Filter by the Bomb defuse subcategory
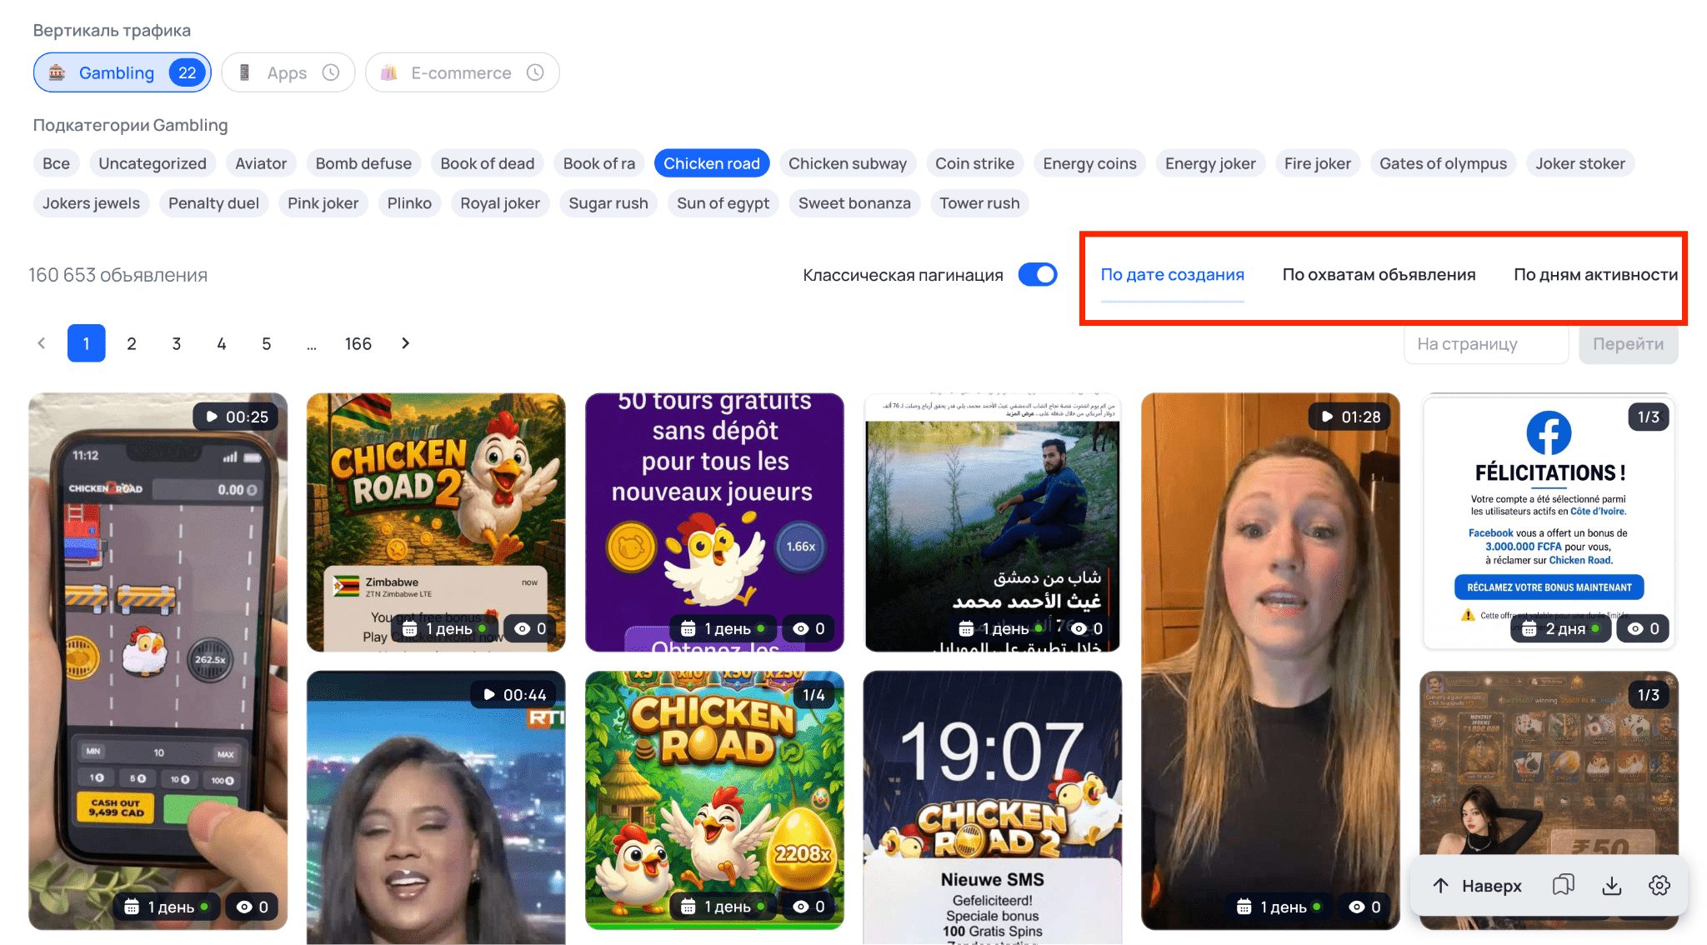 363,163
